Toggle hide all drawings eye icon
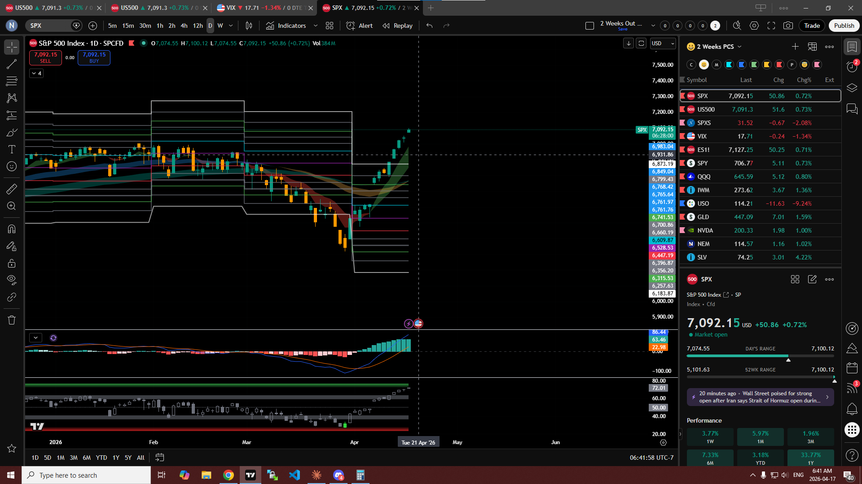Viewport: 862px width, 484px height. point(12,280)
